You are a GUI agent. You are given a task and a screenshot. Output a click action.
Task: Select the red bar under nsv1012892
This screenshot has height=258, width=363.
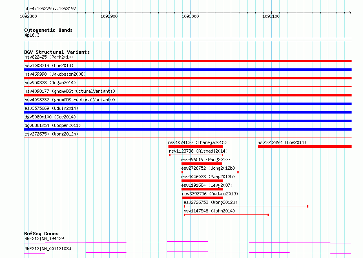click(x=305, y=146)
